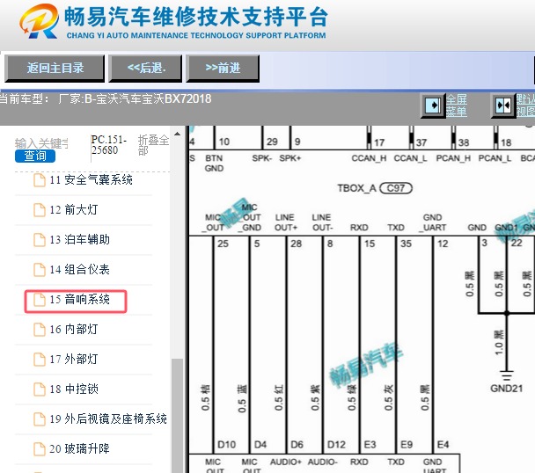This screenshot has height=473, width=535.
Task: Click PCAN_L pin label
Action: click(x=495, y=158)
